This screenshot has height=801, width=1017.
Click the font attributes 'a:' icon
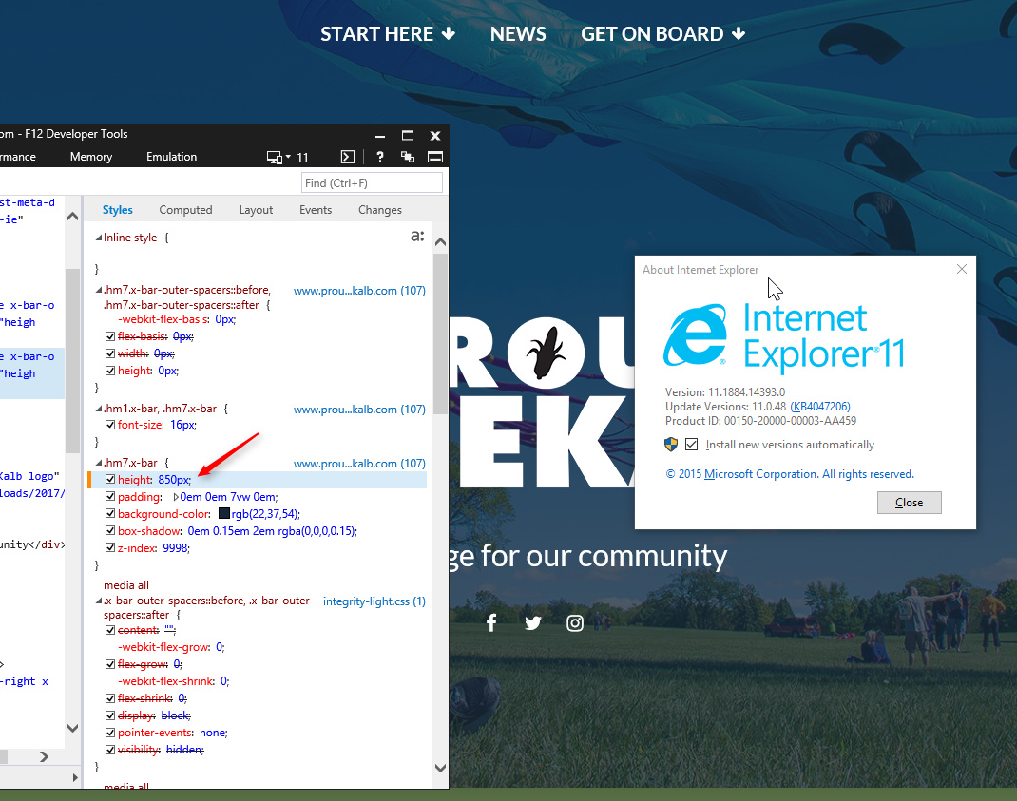(416, 236)
